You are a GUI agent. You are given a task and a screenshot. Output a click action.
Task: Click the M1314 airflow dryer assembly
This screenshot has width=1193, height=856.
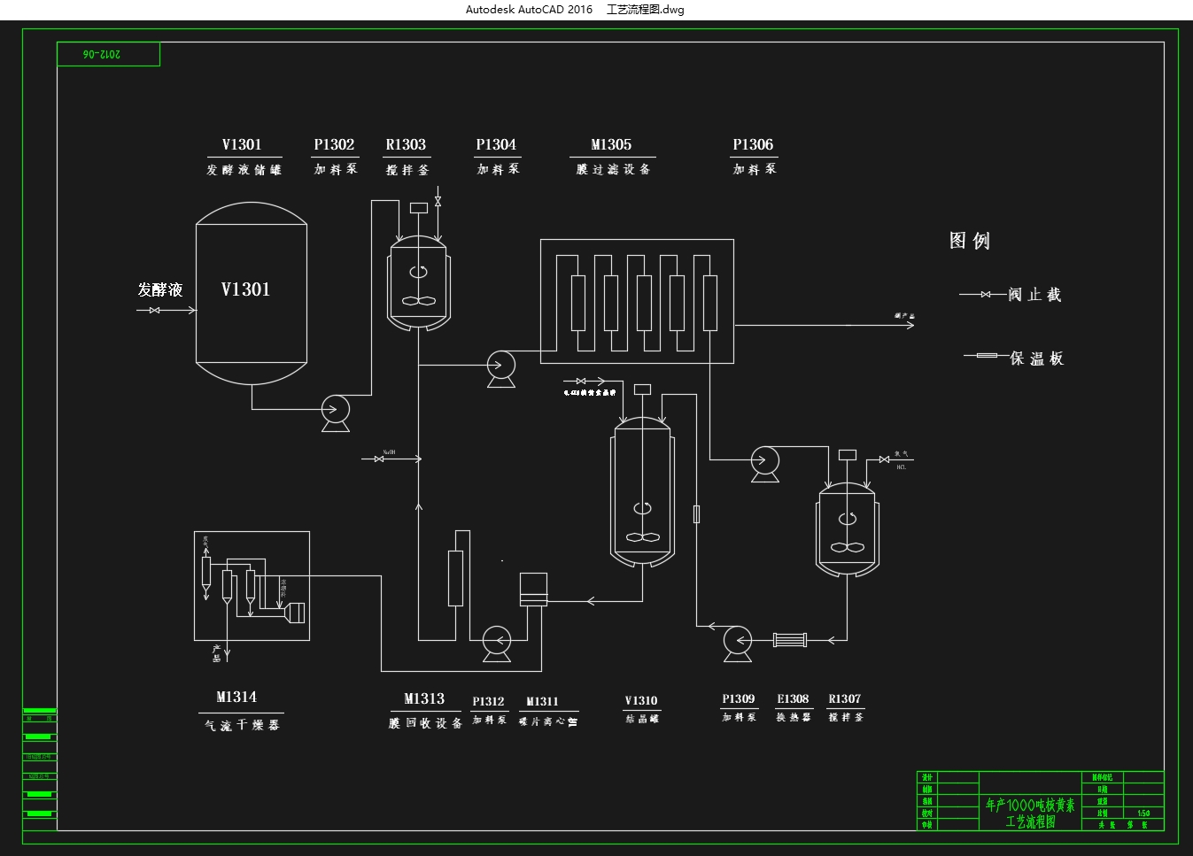(252, 586)
